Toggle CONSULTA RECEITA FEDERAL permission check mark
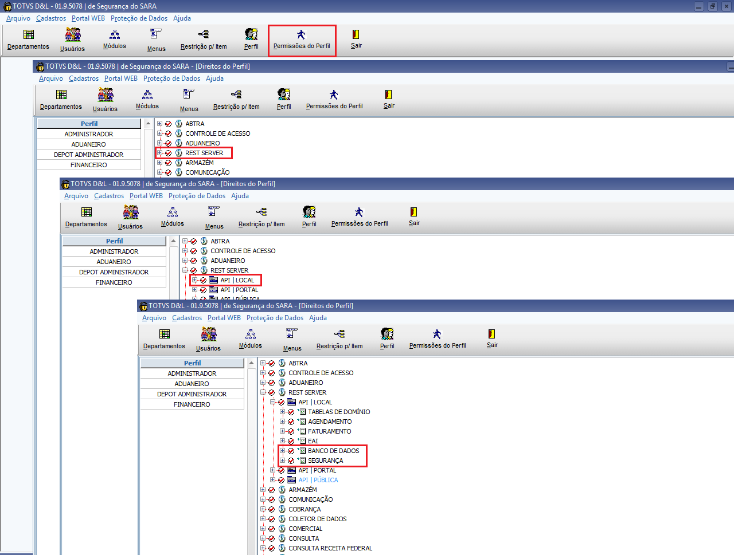Viewport: 734px width, 555px height. pyautogui.click(x=271, y=548)
